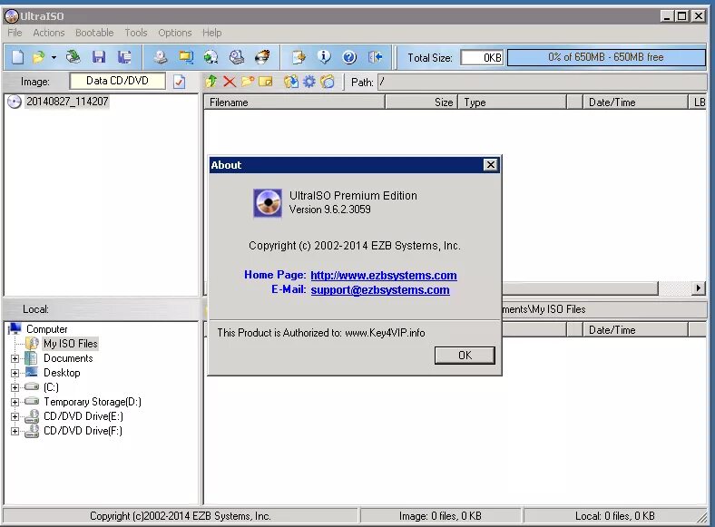
Task: Open the Bootable menu
Action: (x=94, y=33)
